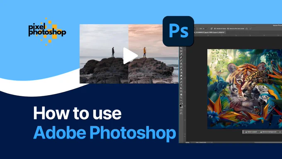Expand the status bar info arrow
The height and width of the screenshot is (159, 282).
212,142
